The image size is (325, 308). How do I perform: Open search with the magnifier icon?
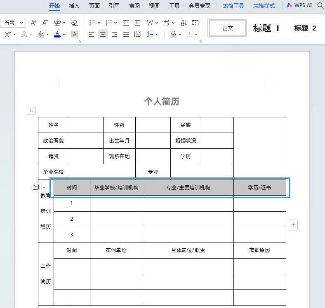[x=320, y=6]
